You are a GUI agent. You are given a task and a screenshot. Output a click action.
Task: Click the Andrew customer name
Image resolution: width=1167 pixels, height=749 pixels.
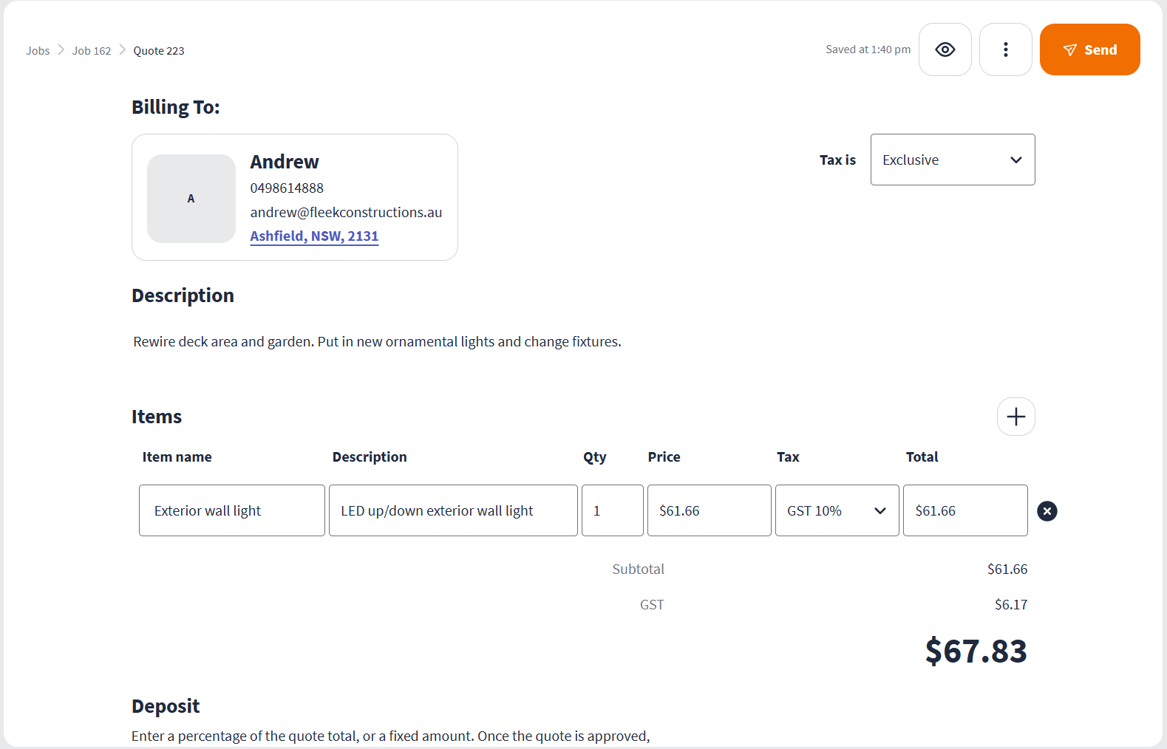click(285, 162)
